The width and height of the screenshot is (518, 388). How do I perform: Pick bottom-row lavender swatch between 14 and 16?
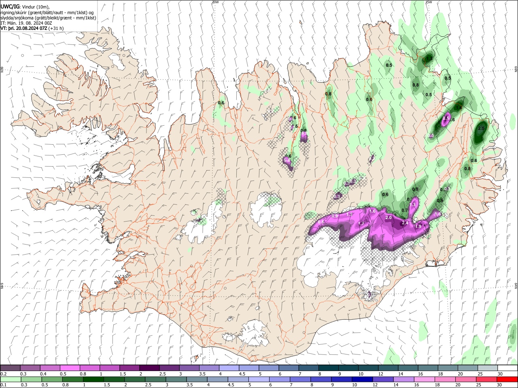click(x=403, y=379)
